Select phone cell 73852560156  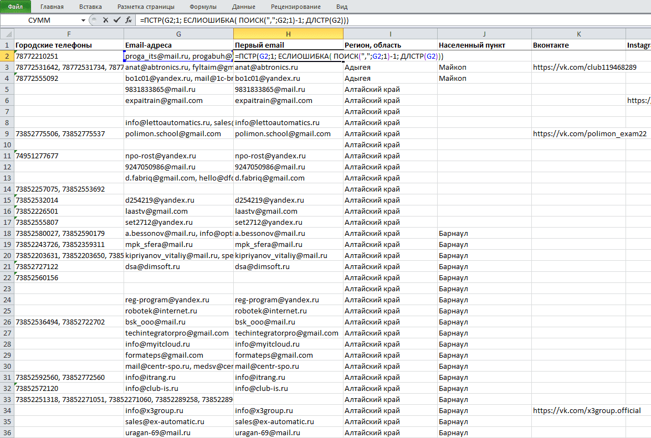click(x=69, y=277)
